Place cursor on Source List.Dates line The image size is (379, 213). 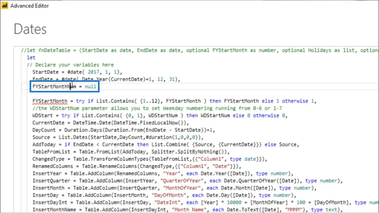[x=118, y=137]
